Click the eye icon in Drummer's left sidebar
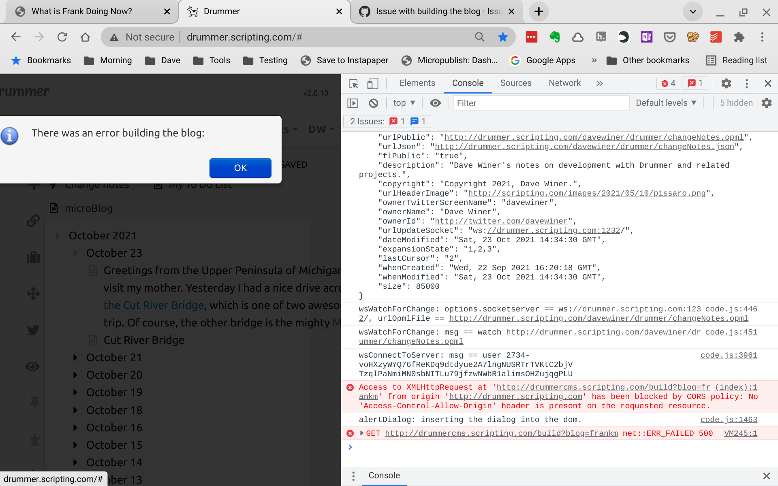The height and width of the screenshot is (486, 778). tap(32, 367)
